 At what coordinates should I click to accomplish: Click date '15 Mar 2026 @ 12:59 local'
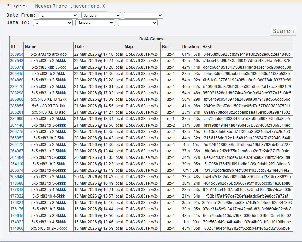click(x=98, y=228)
